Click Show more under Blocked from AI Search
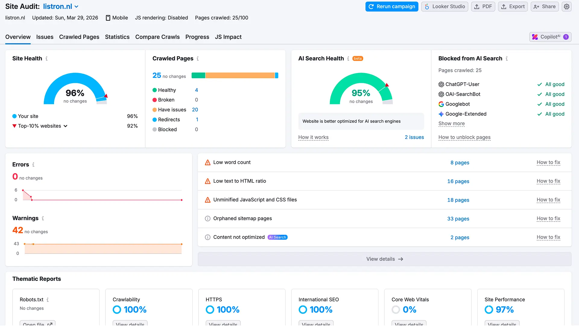The image size is (579, 326). click(451, 123)
